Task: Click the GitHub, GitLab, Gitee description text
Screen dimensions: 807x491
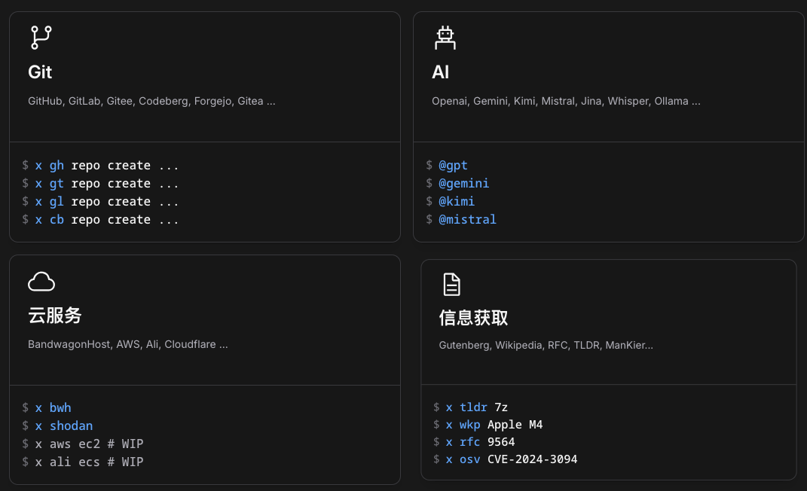Action: [151, 101]
